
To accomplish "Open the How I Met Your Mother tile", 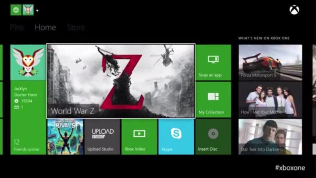I will pos(270,99).
